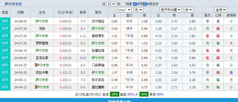The width and height of the screenshot is (238, 102).
Task: Click the 让球 column header
Action: click(x=218, y=15)
